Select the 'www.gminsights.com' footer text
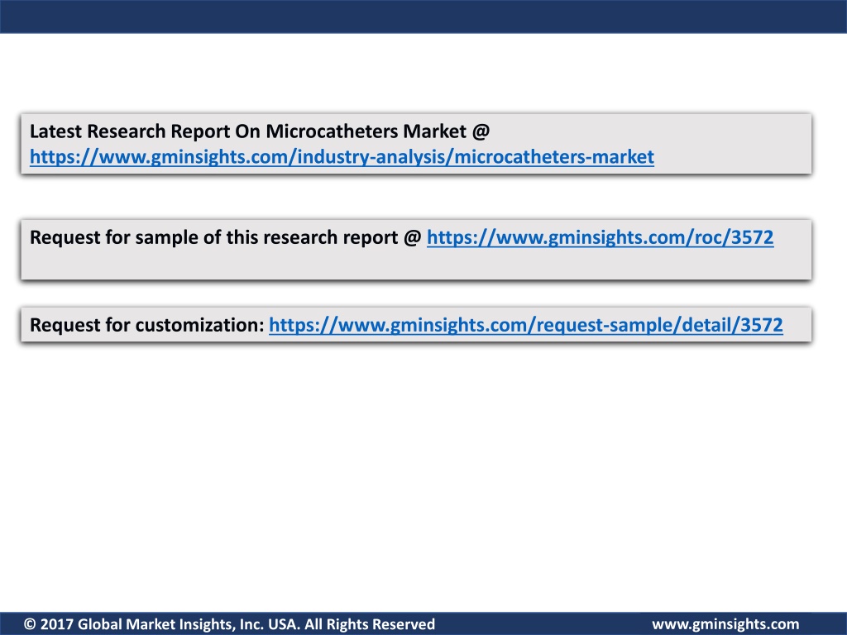The width and height of the screenshot is (847, 635). point(725,625)
